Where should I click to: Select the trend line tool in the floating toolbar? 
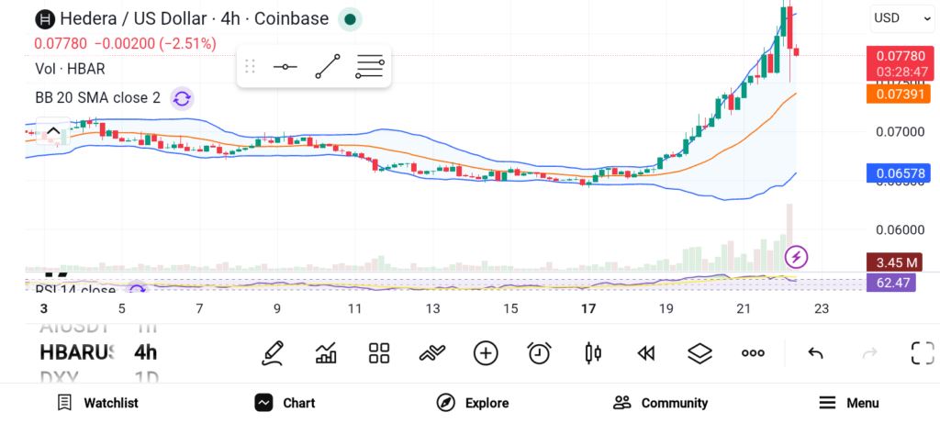click(x=328, y=66)
